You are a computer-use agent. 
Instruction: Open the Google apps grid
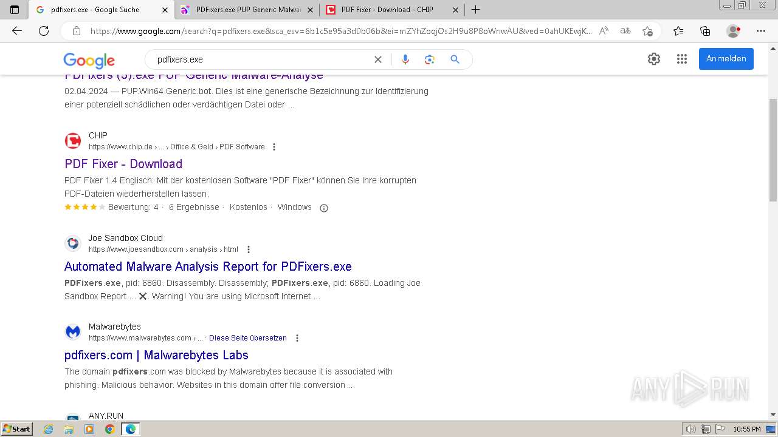click(x=682, y=59)
